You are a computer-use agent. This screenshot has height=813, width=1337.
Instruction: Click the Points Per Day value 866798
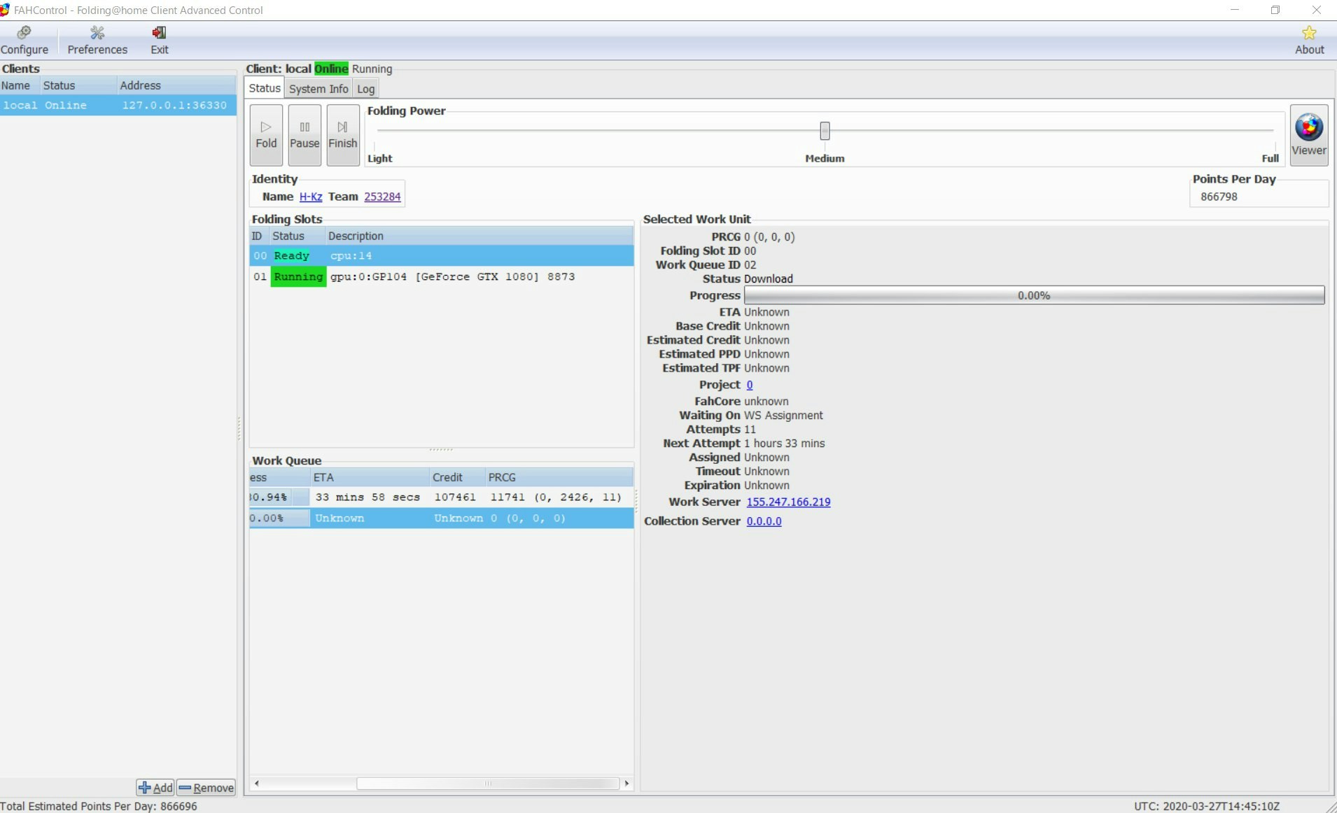click(x=1219, y=197)
